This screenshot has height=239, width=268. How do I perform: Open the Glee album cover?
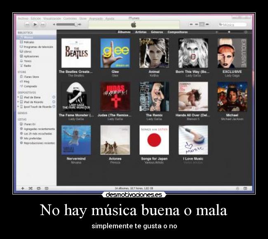pos(115,53)
